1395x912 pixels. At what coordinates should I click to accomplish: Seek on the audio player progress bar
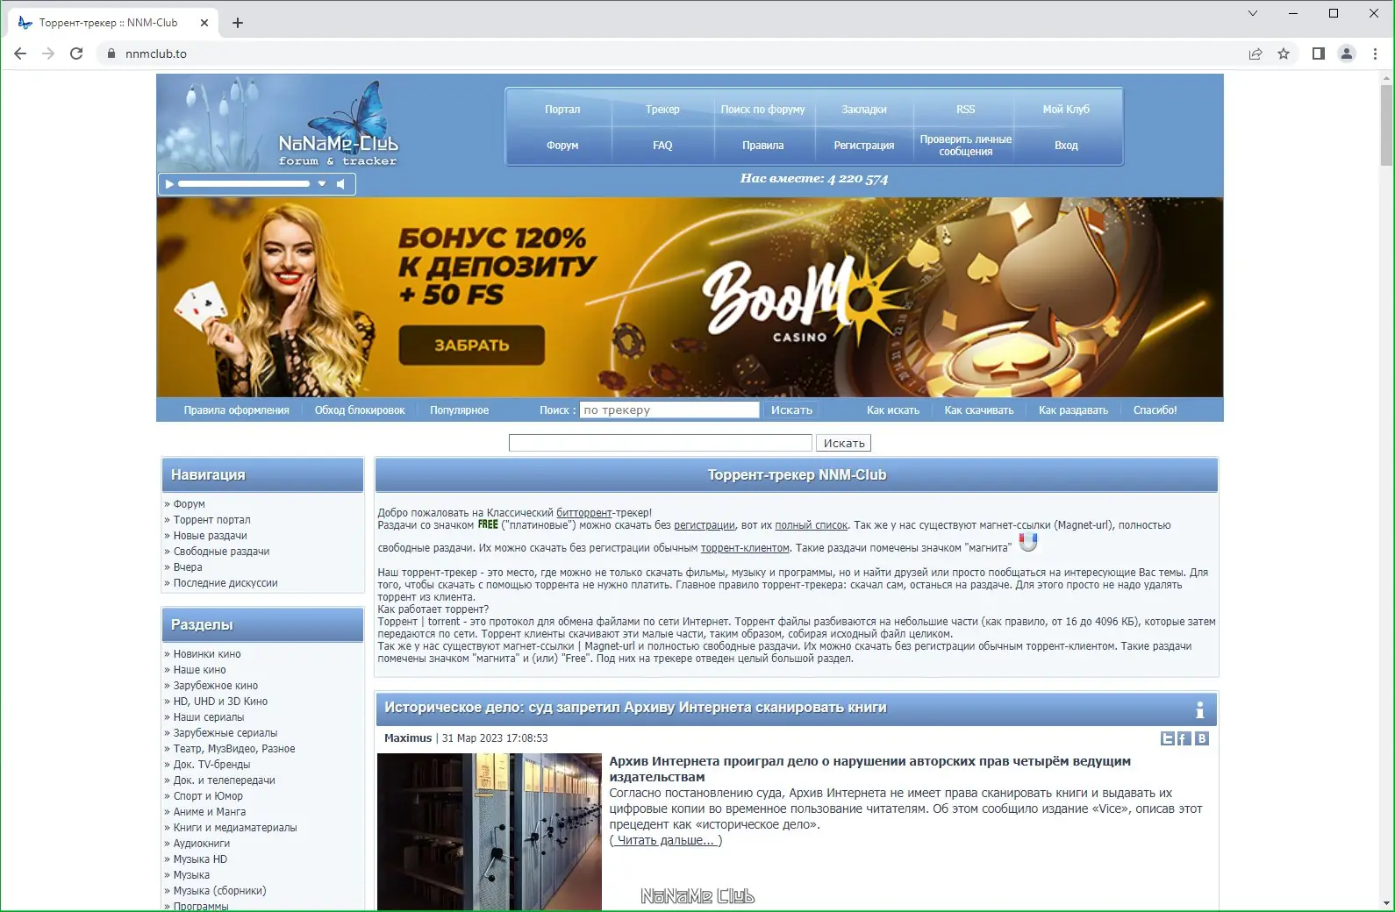click(244, 184)
